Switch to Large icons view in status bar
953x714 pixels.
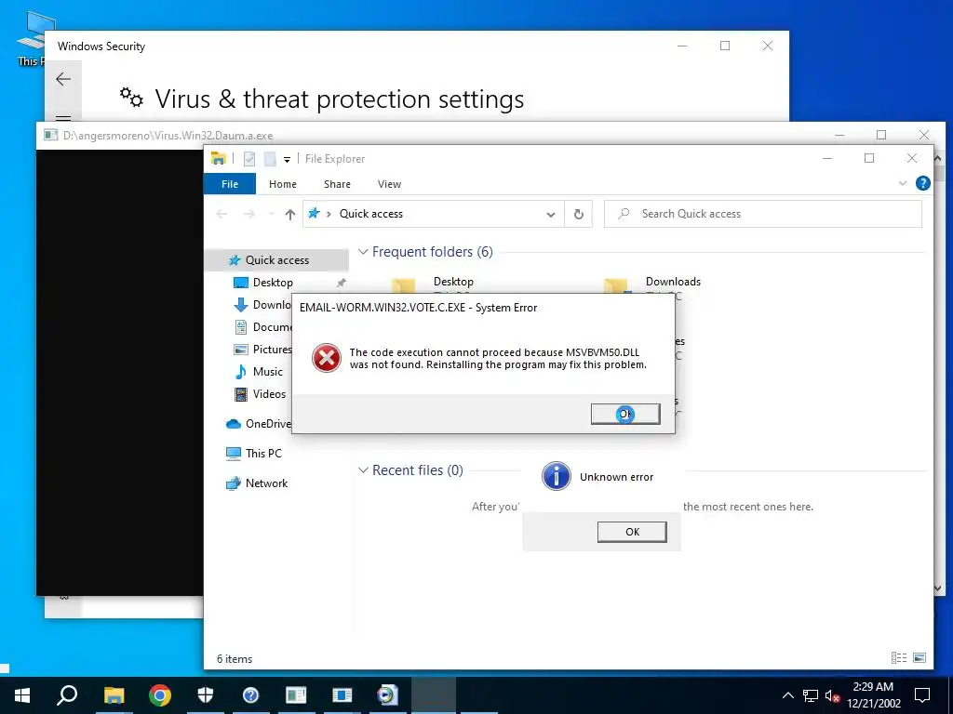coord(919,657)
